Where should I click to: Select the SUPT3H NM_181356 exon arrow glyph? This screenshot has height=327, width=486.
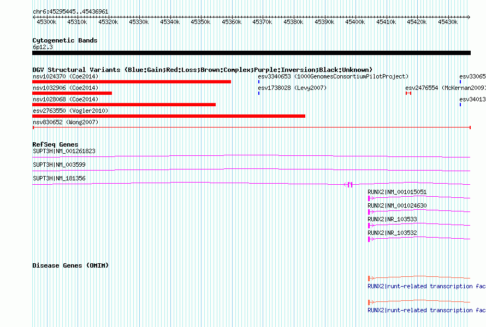point(348,185)
